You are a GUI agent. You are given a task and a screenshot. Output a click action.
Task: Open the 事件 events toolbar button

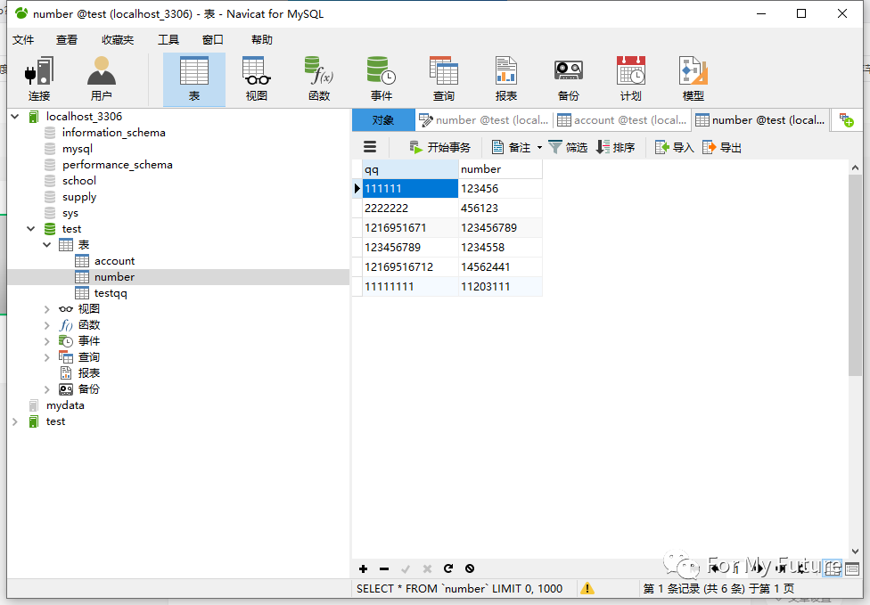point(382,78)
